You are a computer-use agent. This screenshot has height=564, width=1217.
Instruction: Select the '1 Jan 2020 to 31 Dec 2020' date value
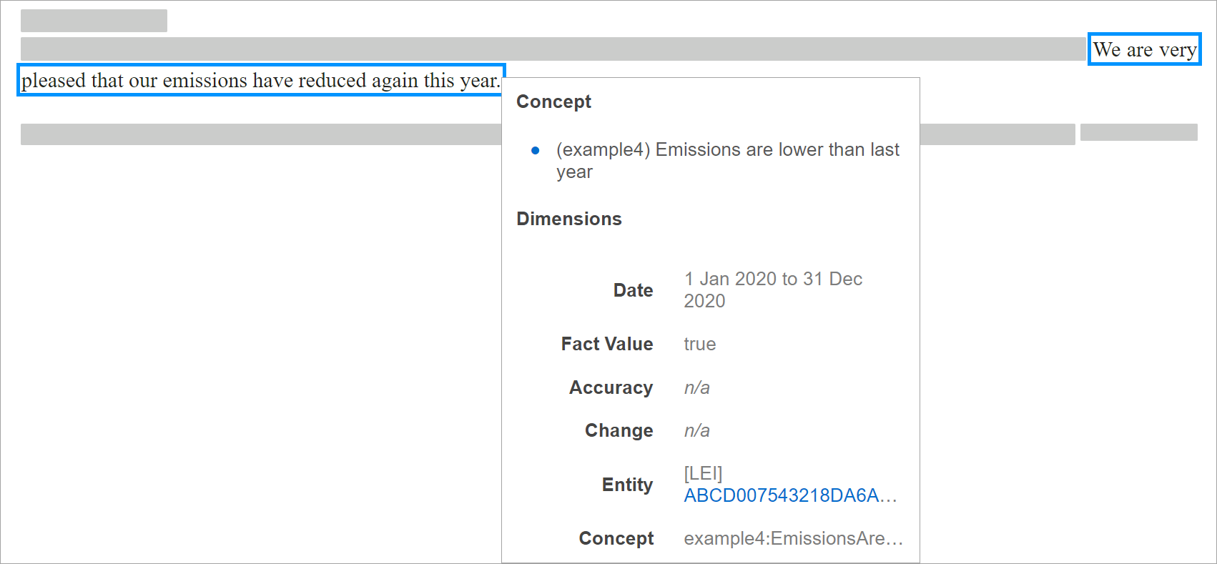(x=772, y=290)
